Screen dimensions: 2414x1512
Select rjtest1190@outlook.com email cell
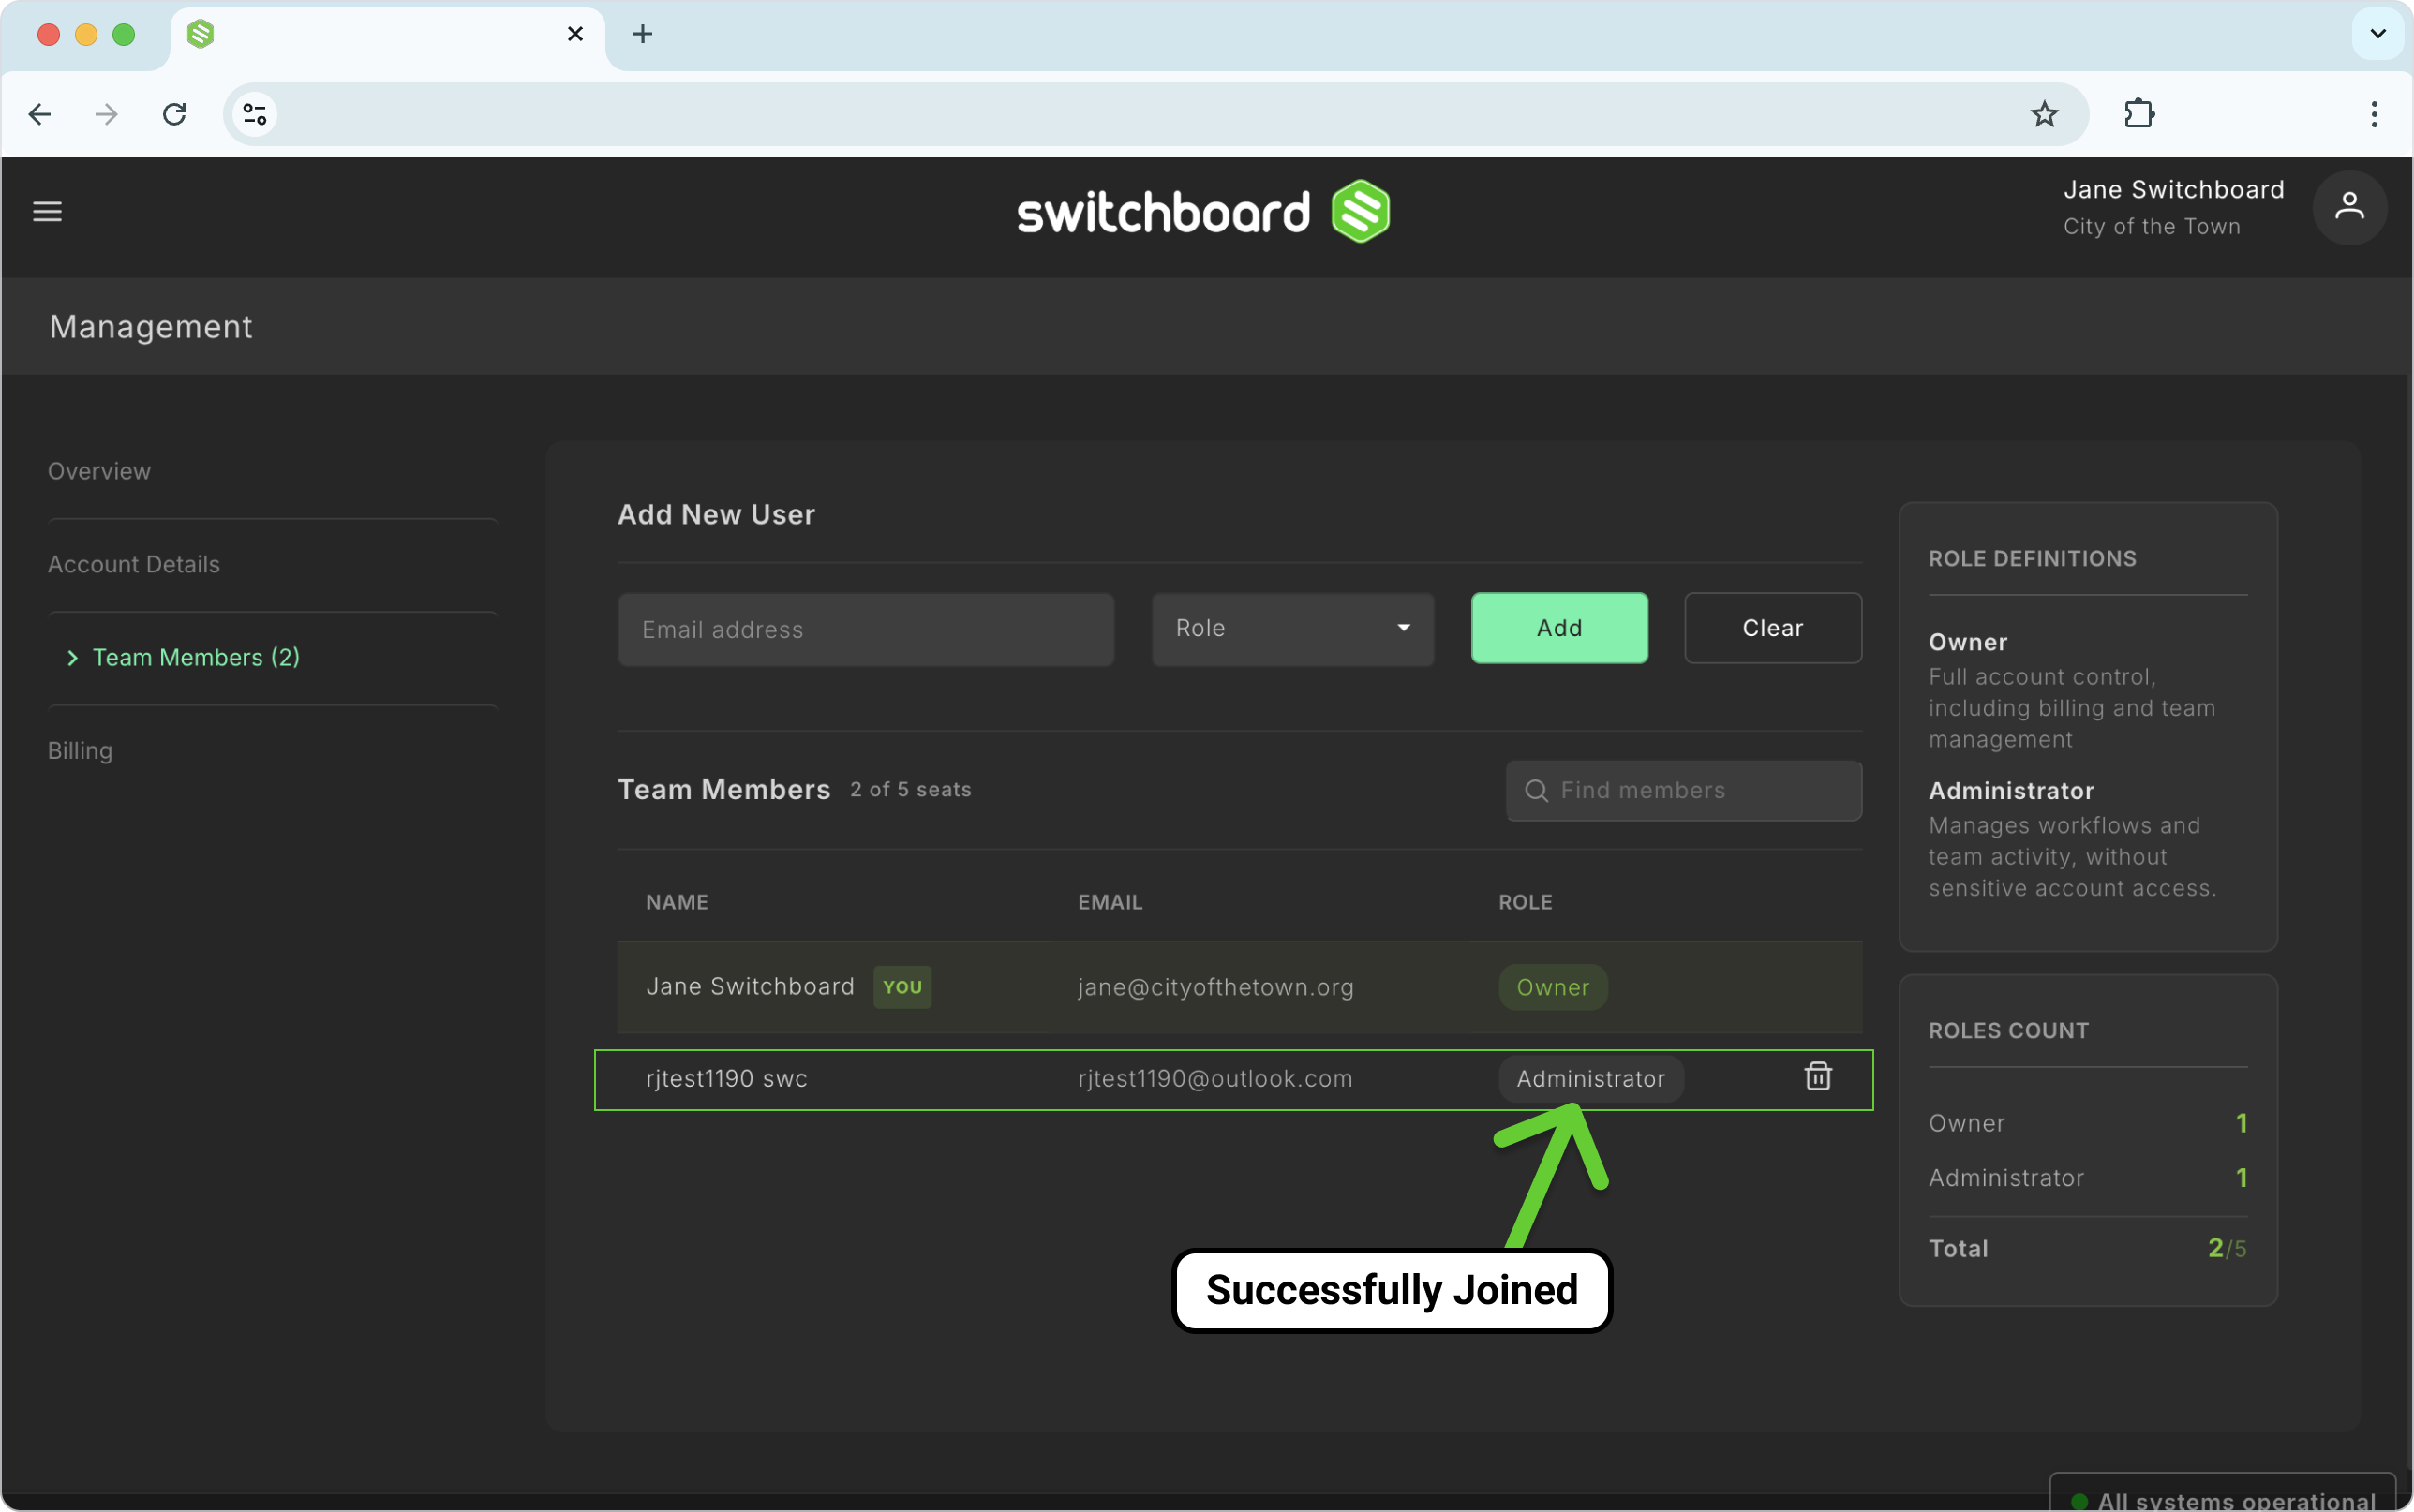pos(1215,1079)
